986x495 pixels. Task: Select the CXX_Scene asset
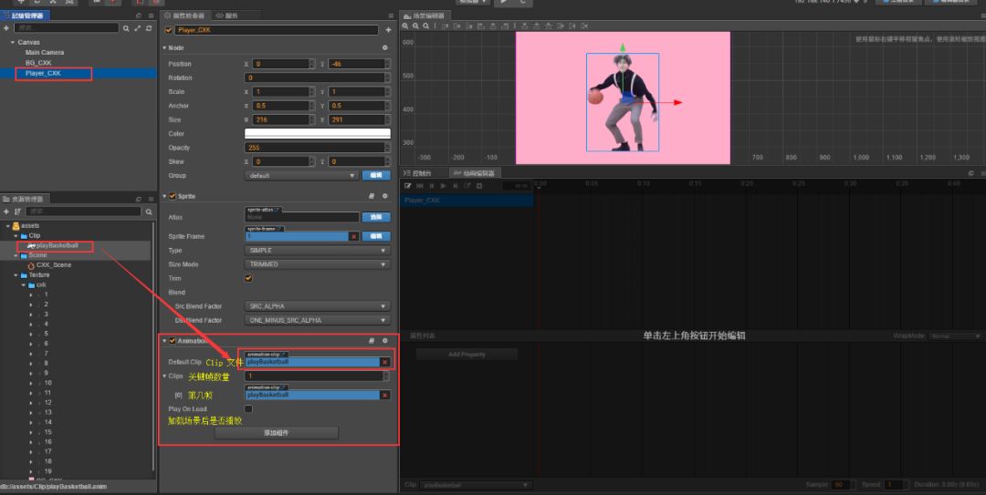point(54,265)
